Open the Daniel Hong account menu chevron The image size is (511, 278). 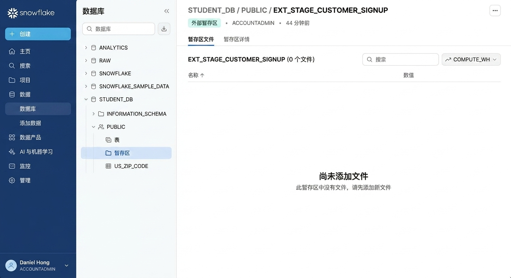pyautogui.click(x=66, y=266)
